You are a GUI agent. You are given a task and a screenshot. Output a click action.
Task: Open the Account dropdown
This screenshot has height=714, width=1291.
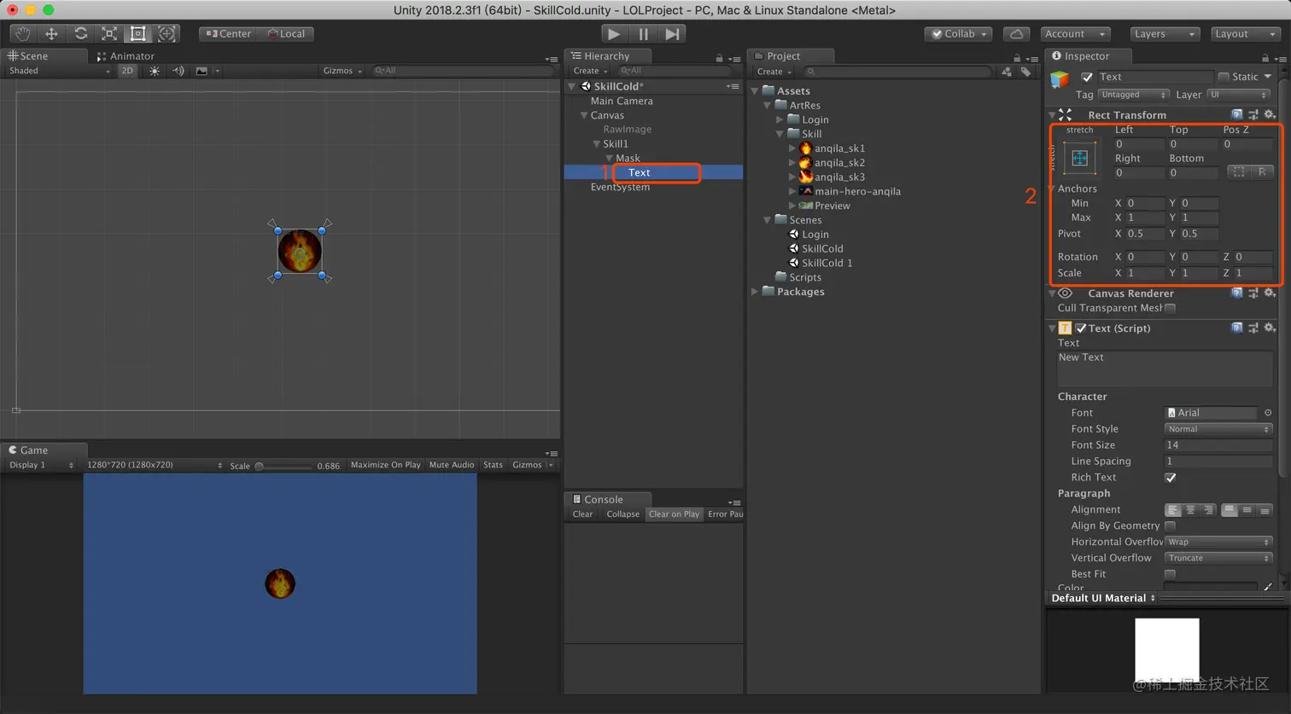pos(1075,34)
